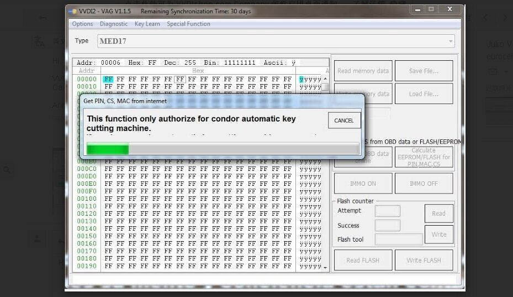Click Calculate EEPROM/FLASH for PIN,MAC,CS button
Image resolution: width=513 pixels, height=297 pixels.
point(424,157)
